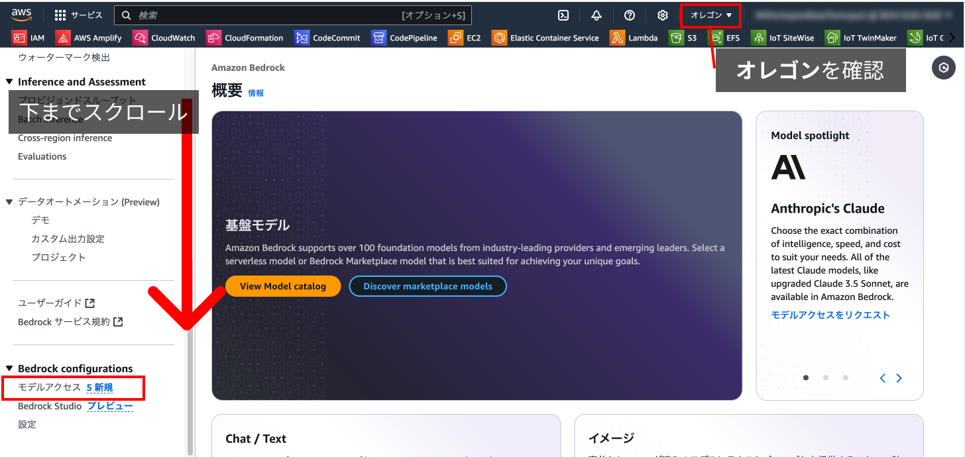Open the AWS Amplify shortcut

pyautogui.click(x=89, y=38)
